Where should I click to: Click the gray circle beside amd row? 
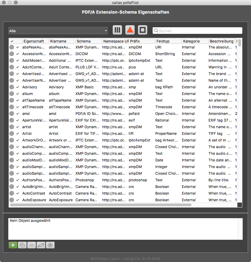tap(12, 114)
